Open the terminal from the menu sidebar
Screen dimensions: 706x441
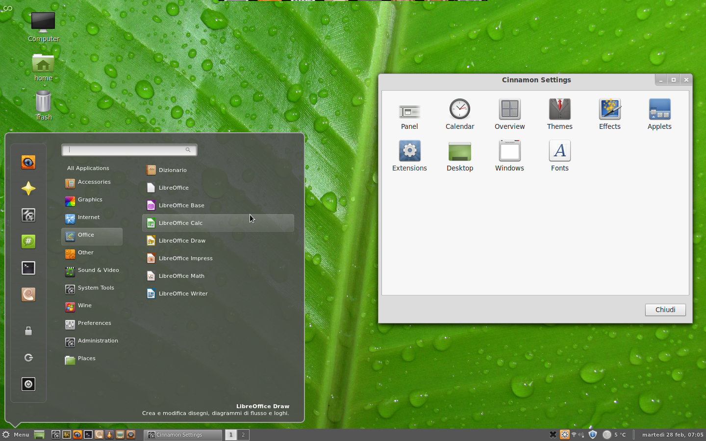tap(28, 268)
